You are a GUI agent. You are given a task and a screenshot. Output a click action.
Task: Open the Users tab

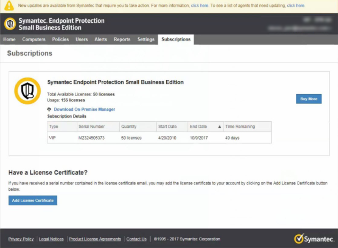point(81,39)
